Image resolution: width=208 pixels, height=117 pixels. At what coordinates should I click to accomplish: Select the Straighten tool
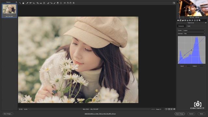tap(41, 3)
